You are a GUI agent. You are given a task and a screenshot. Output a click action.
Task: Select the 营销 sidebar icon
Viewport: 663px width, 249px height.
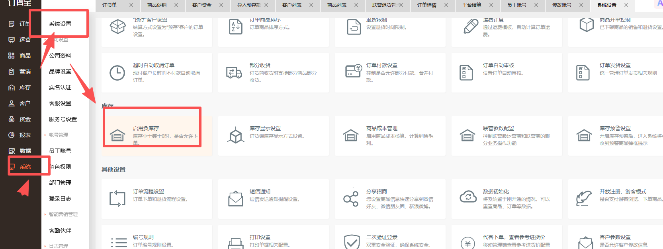(12, 71)
